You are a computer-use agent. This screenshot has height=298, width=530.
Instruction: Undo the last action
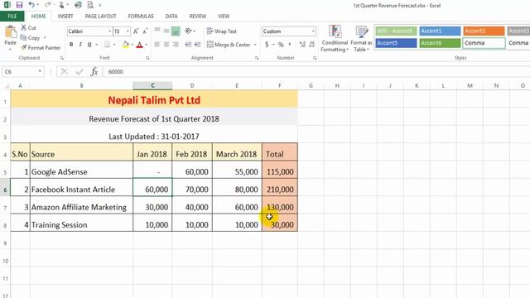coord(31,5)
